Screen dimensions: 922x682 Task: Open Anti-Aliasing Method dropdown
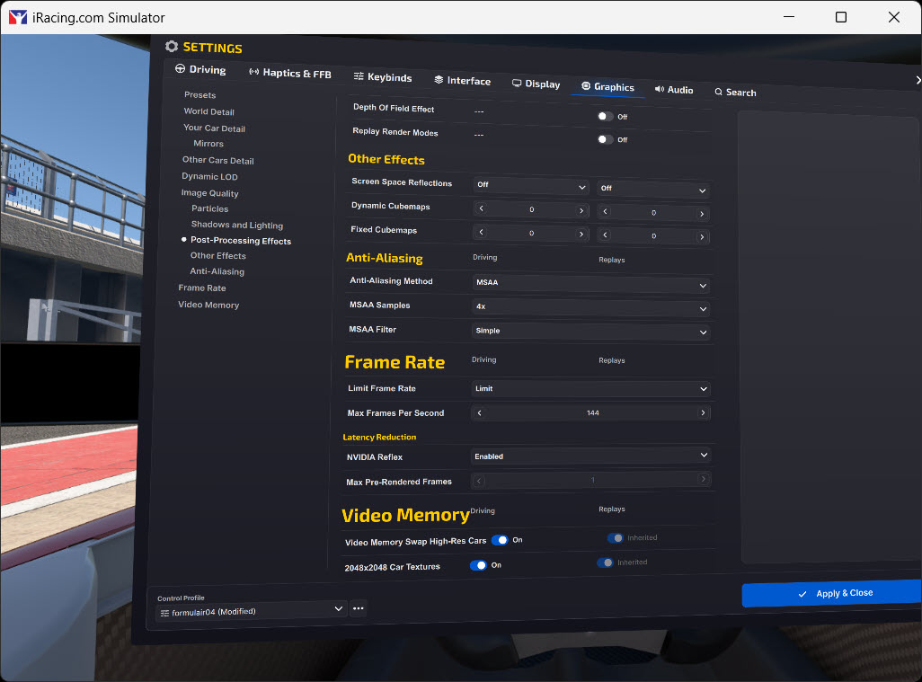[x=590, y=284]
